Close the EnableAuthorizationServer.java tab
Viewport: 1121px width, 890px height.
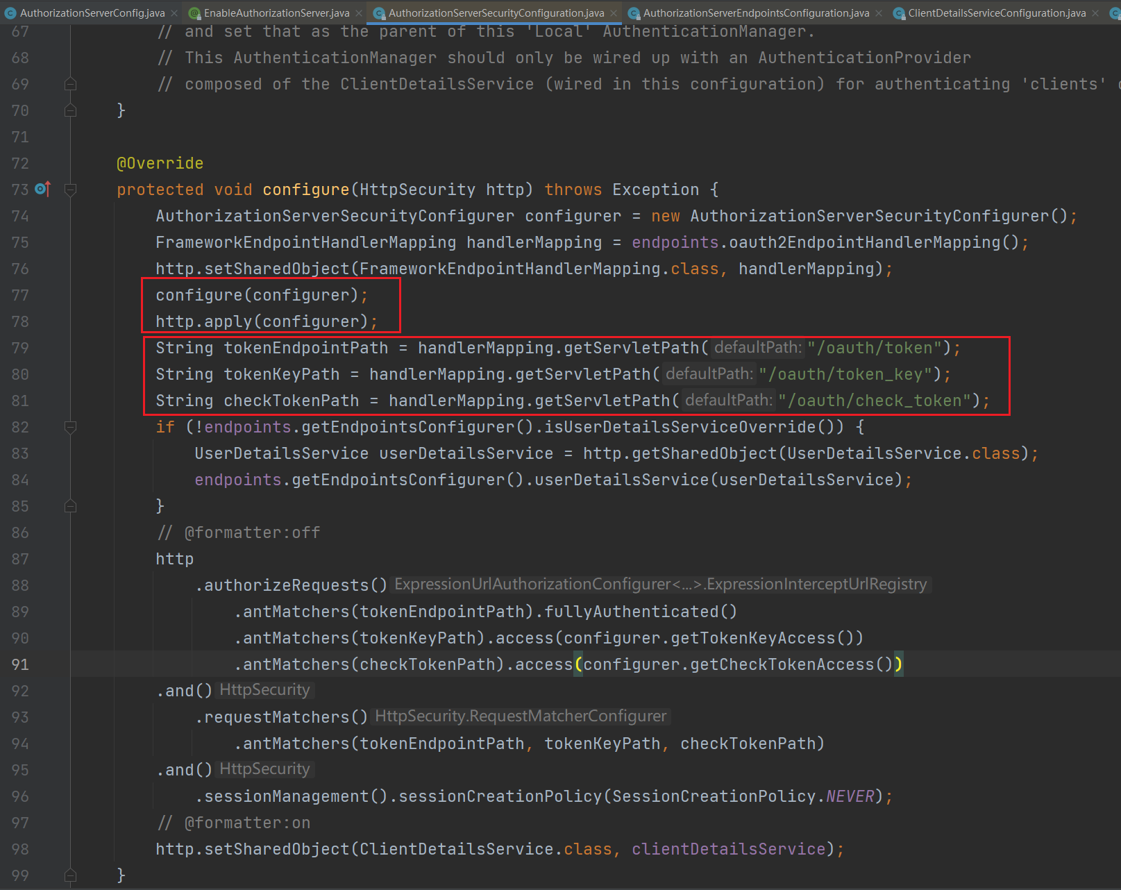359,13
